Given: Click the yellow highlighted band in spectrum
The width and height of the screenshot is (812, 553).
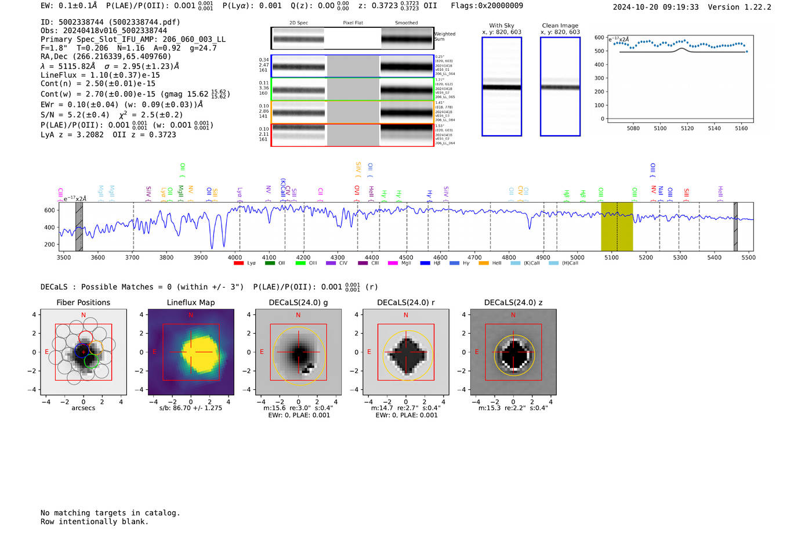Looking at the screenshot, I should tap(617, 226).
